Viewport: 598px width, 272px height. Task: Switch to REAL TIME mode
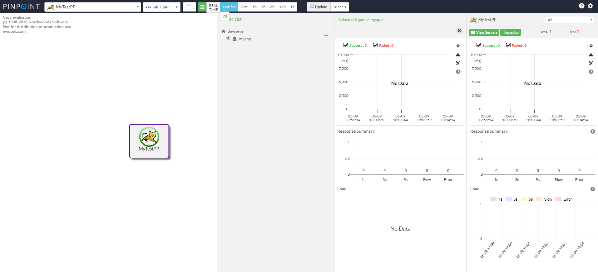213,7
